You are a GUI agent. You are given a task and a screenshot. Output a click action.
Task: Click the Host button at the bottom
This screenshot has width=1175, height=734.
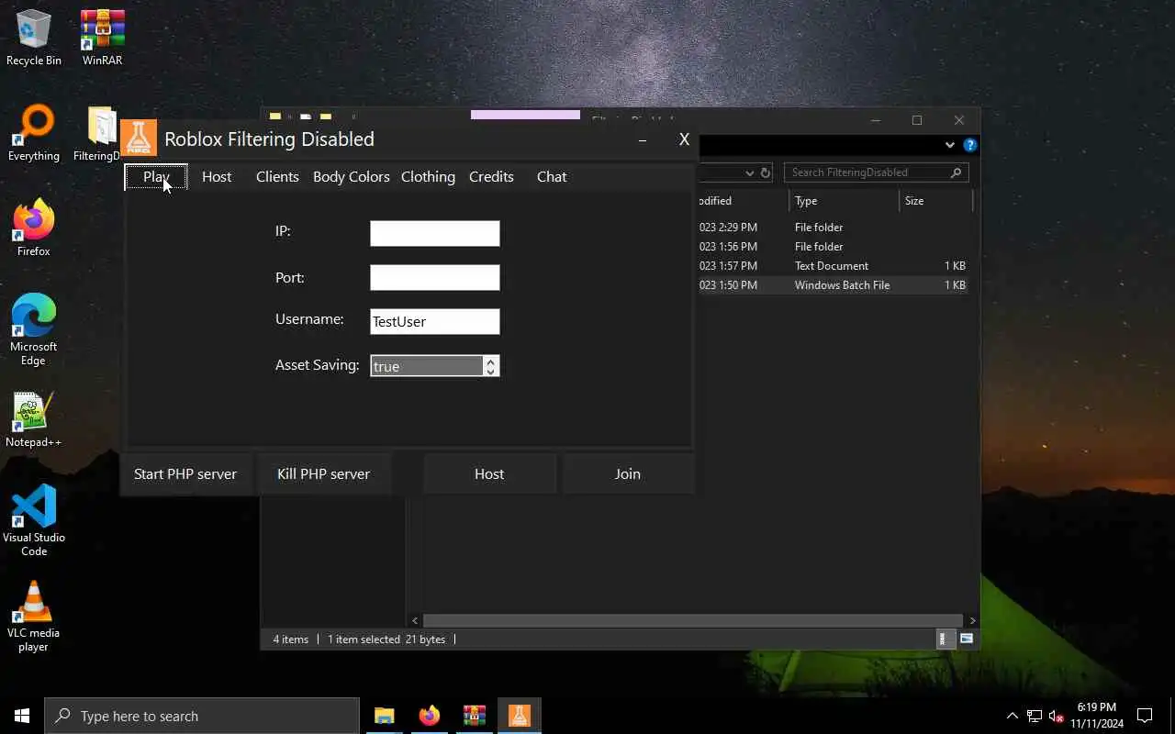click(489, 474)
